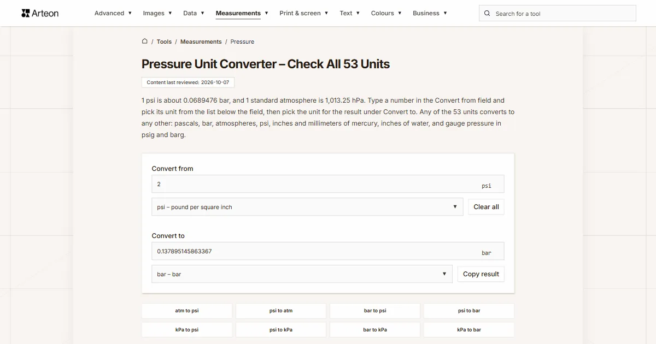Select the atm to psi shortcut
The width and height of the screenshot is (656, 344).
187,311
